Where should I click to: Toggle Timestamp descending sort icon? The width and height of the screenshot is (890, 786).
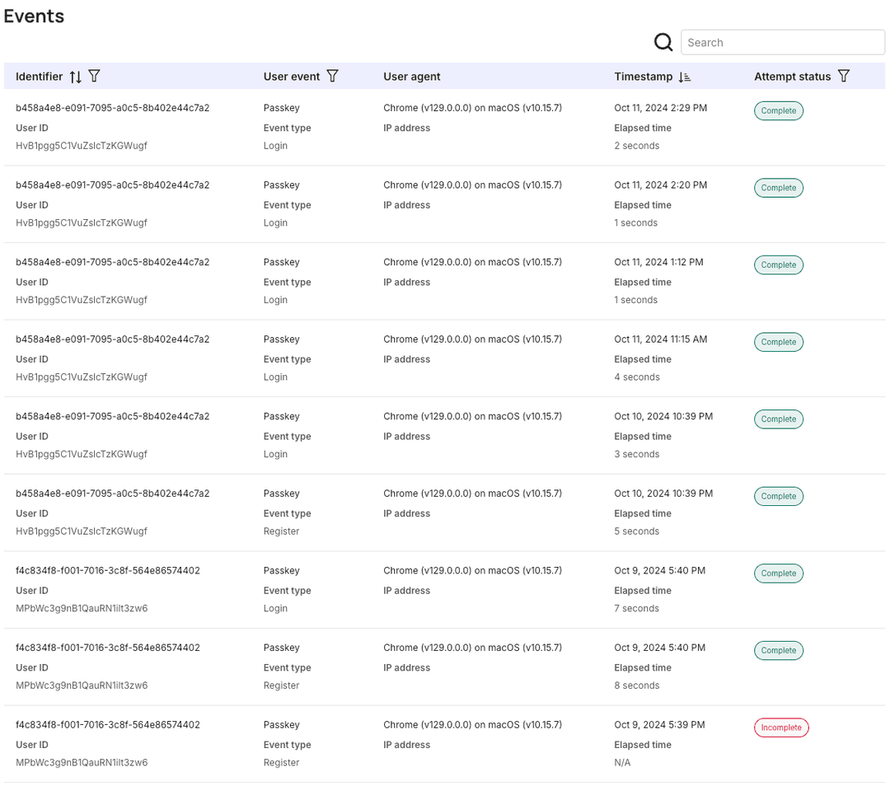tap(685, 77)
